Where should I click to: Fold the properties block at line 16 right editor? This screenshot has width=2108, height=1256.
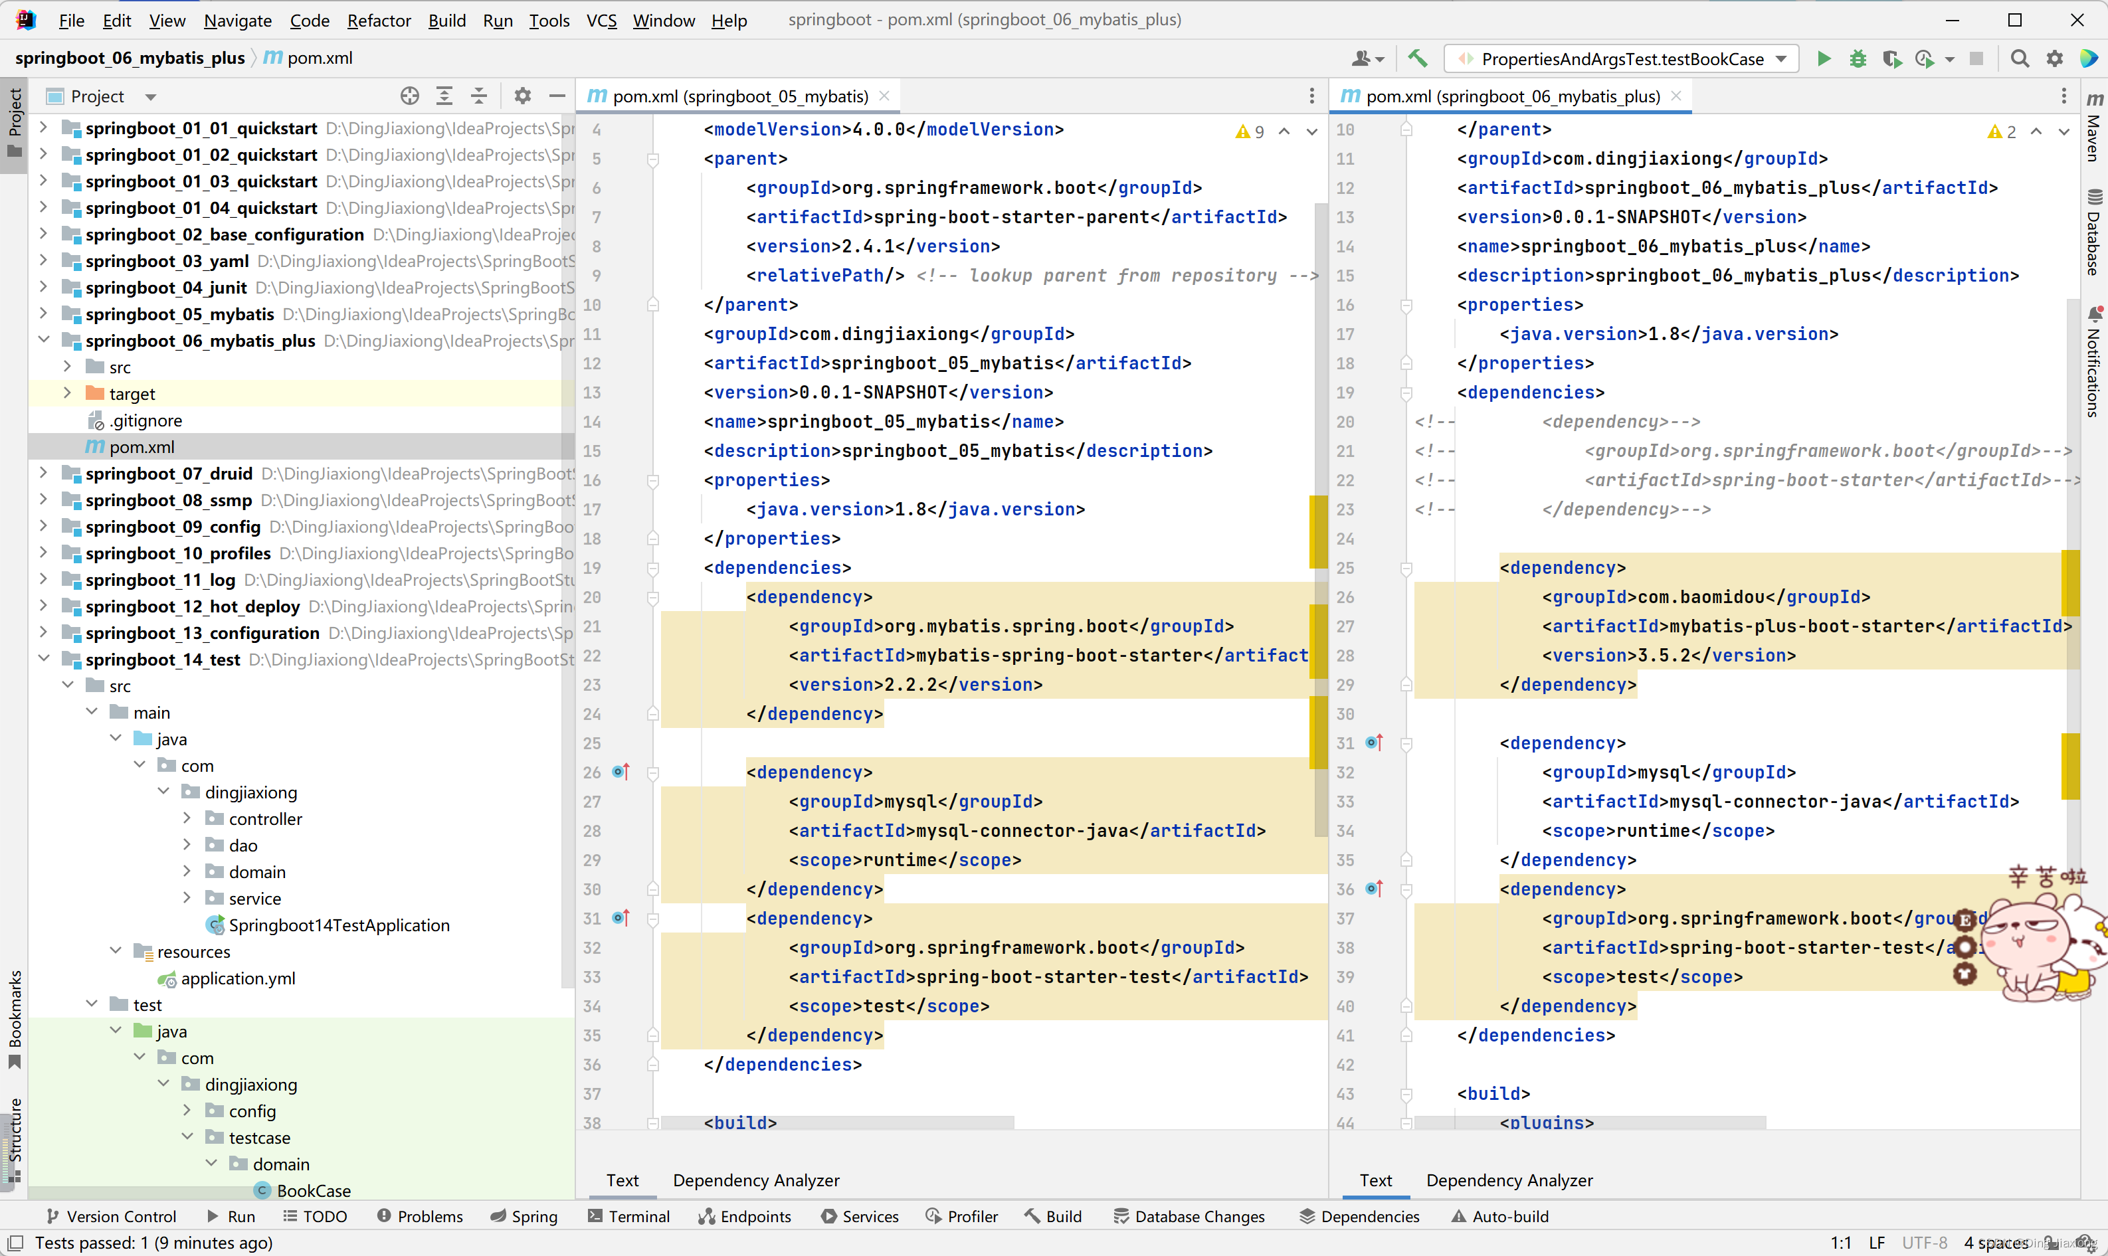pyautogui.click(x=1406, y=305)
